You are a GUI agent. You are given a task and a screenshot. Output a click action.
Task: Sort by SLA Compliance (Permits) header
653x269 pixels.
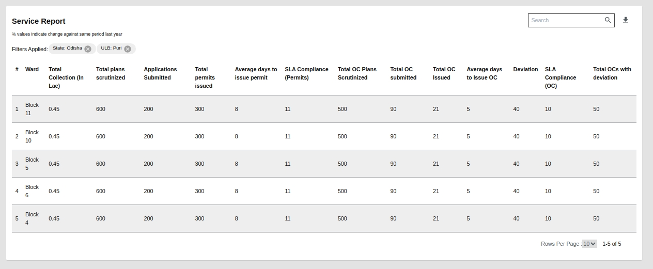(x=306, y=73)
